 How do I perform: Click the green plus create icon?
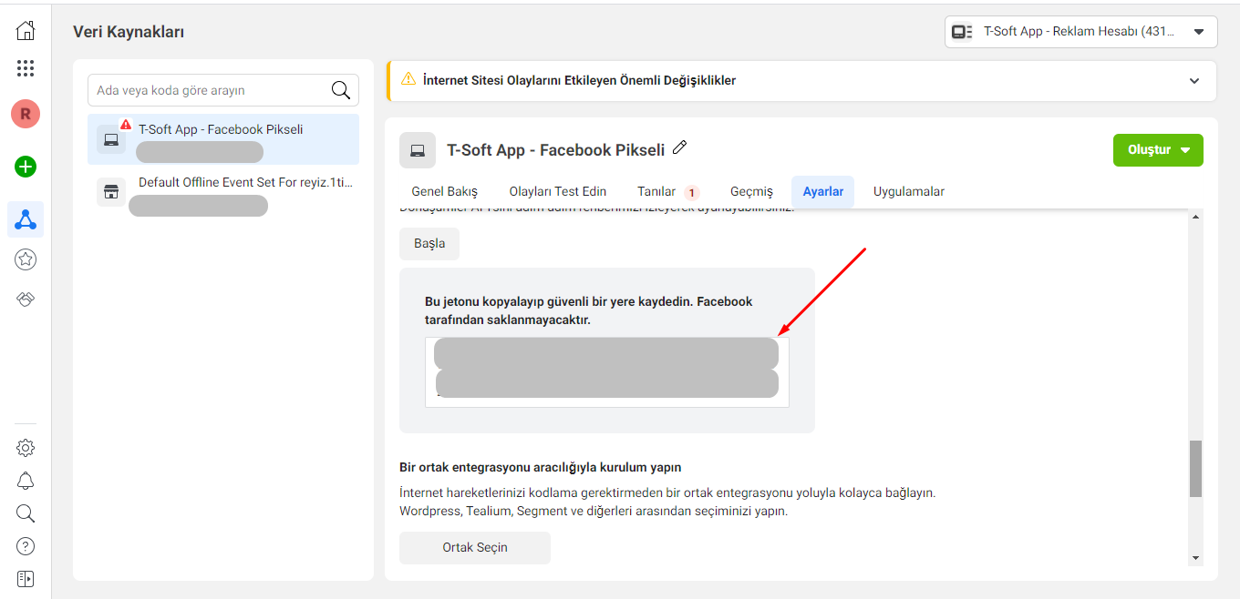26,167
